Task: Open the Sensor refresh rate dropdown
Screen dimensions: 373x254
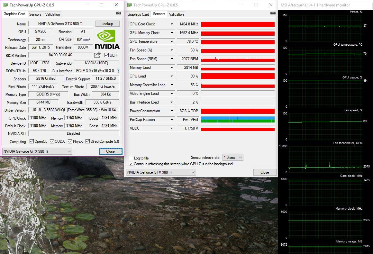Action: click(x=233, y=158)
